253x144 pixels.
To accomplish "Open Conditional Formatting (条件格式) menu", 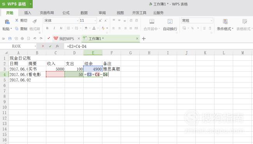I will point(225,25).
